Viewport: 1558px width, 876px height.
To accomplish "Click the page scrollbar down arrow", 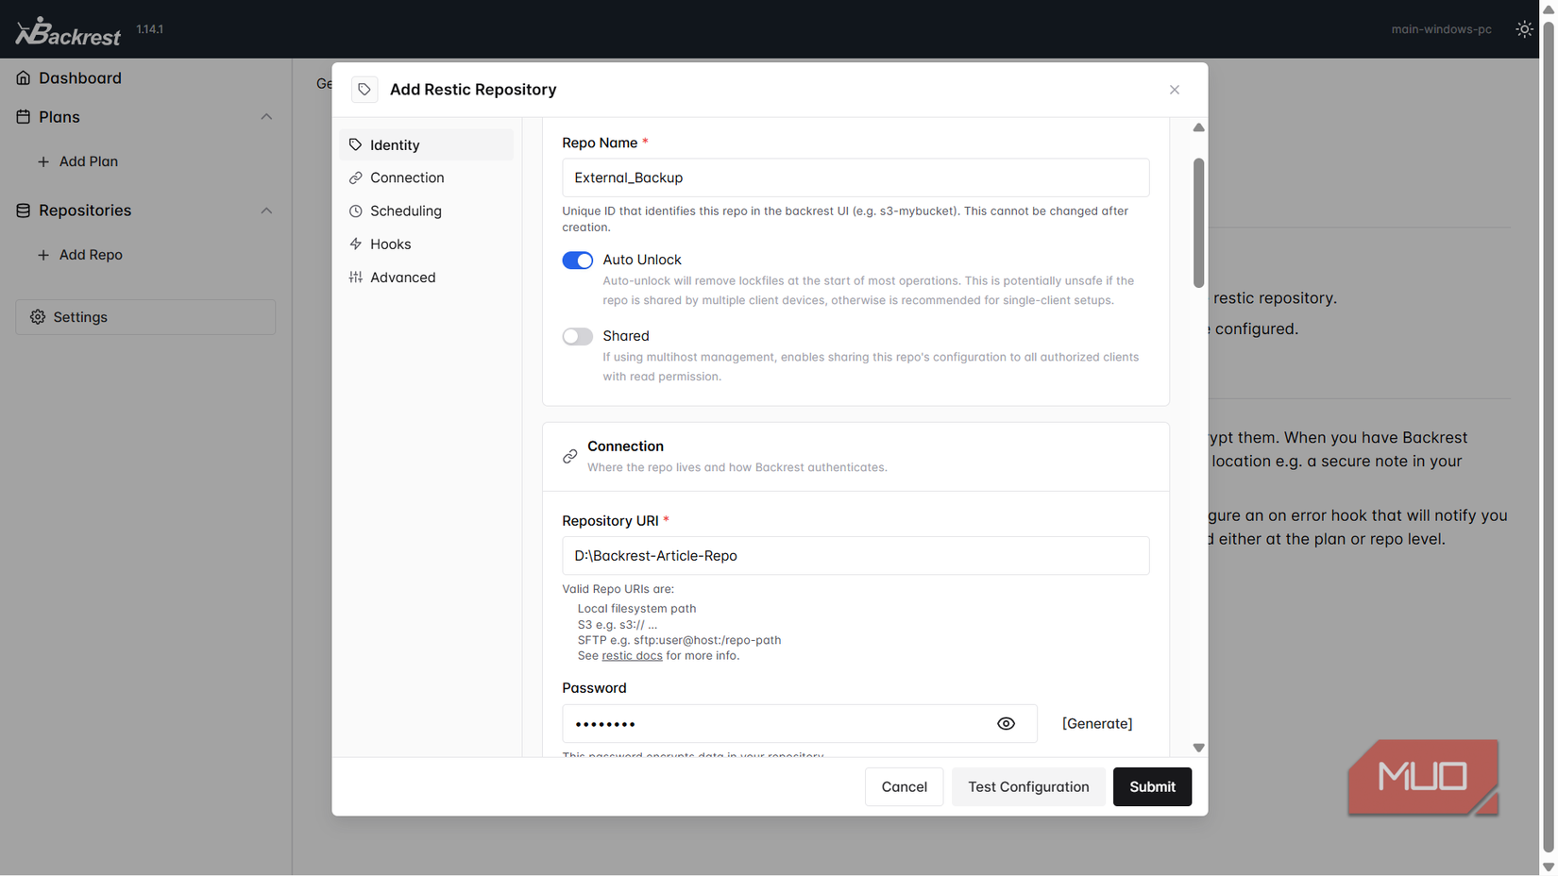I will point(1548,867).
